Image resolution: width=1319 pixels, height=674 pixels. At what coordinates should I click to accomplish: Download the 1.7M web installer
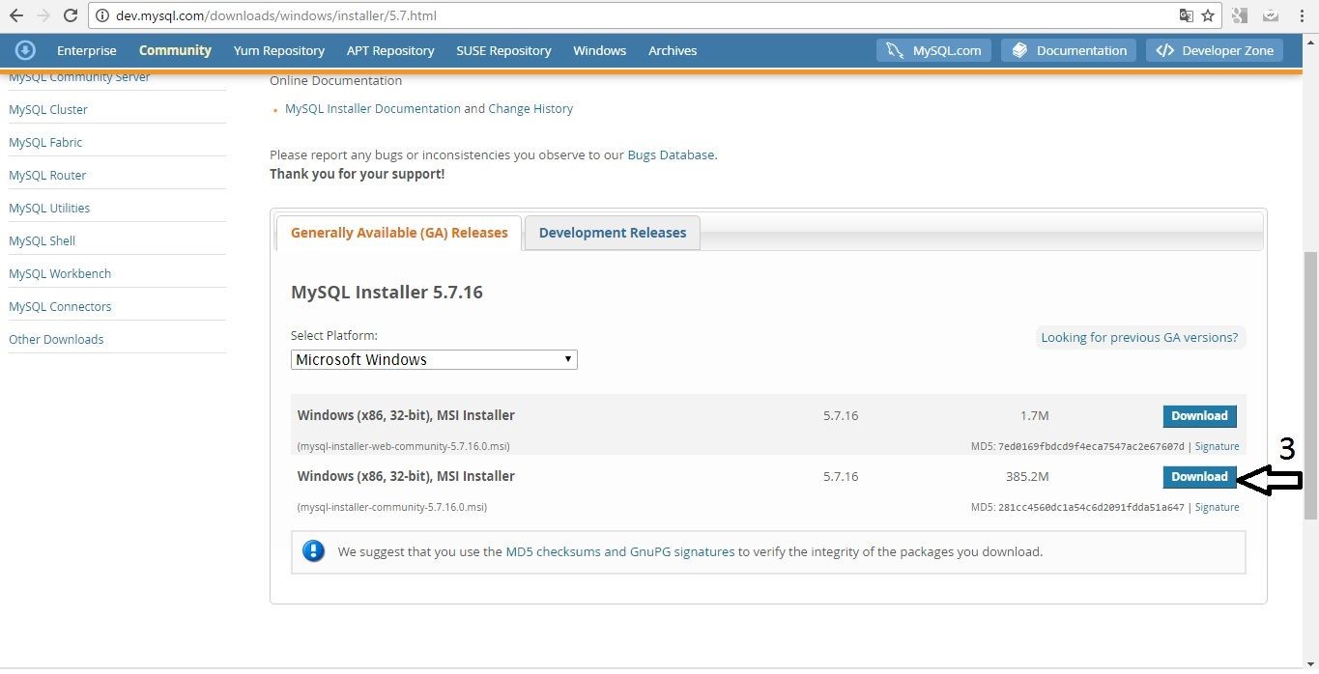(1199, 415)
